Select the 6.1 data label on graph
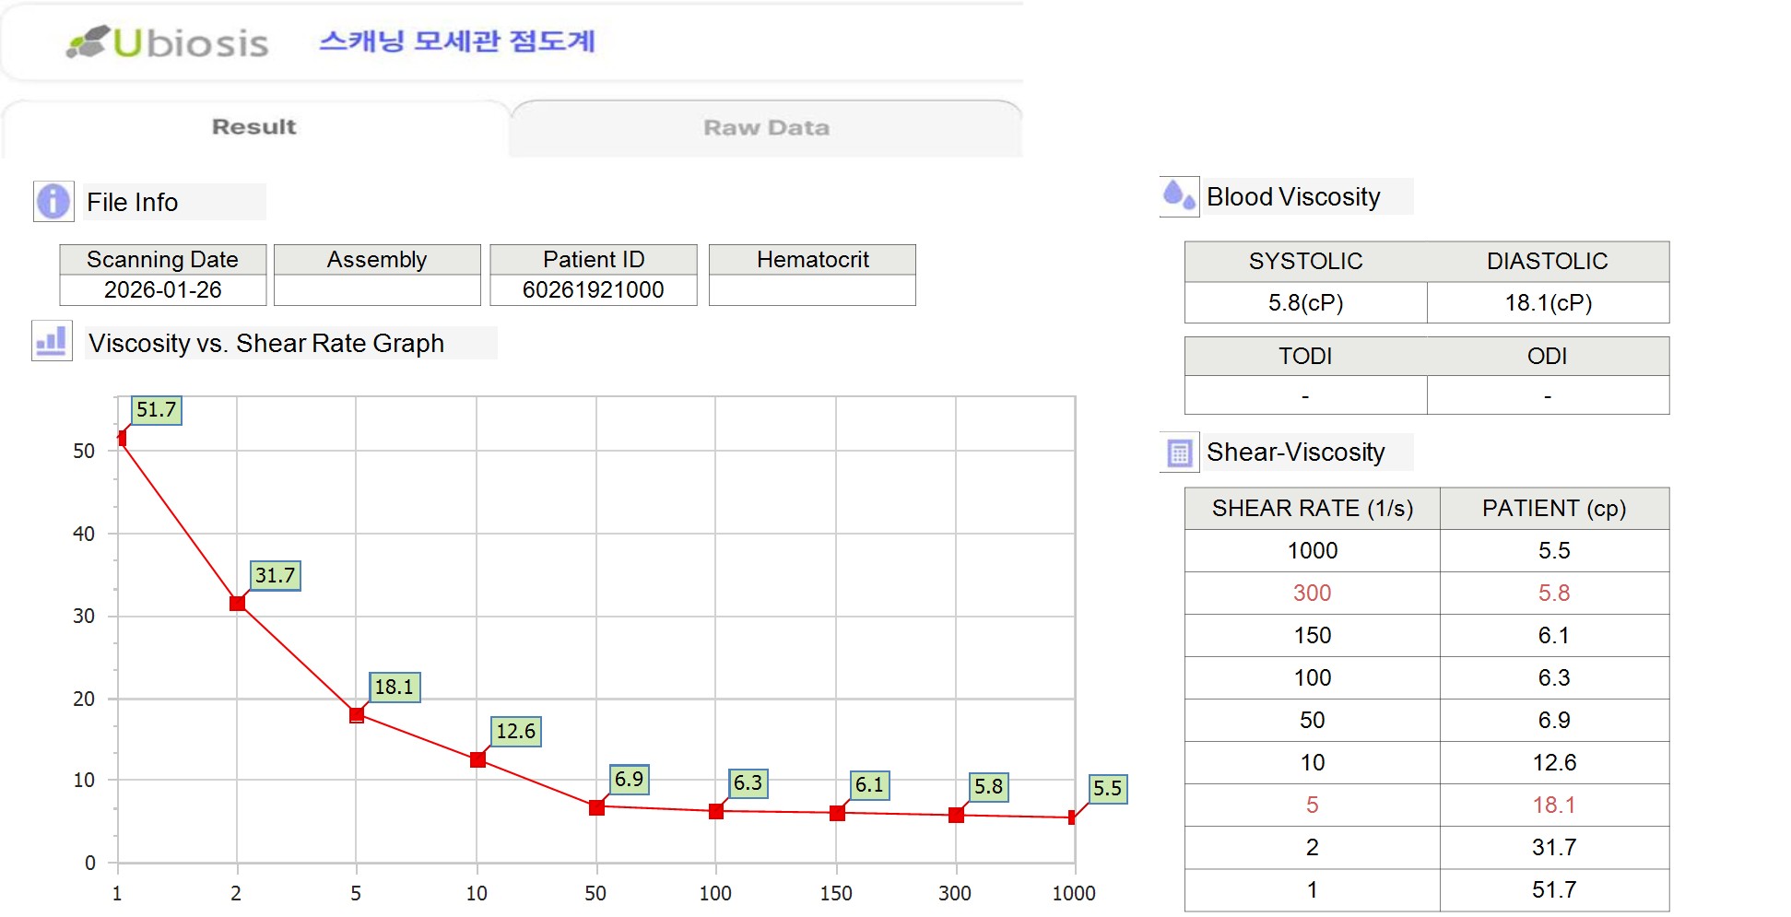Image resolution: width=1791 pixels, height=917 pixels. [870, 785]
